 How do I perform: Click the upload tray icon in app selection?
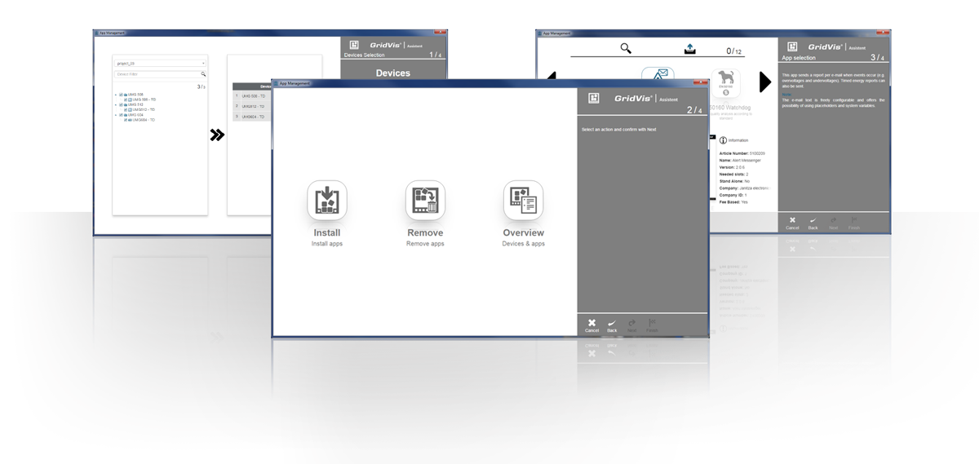[x=689, y=49]
